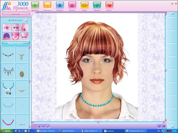Click the right panel top round button

(x=172, y=14)
